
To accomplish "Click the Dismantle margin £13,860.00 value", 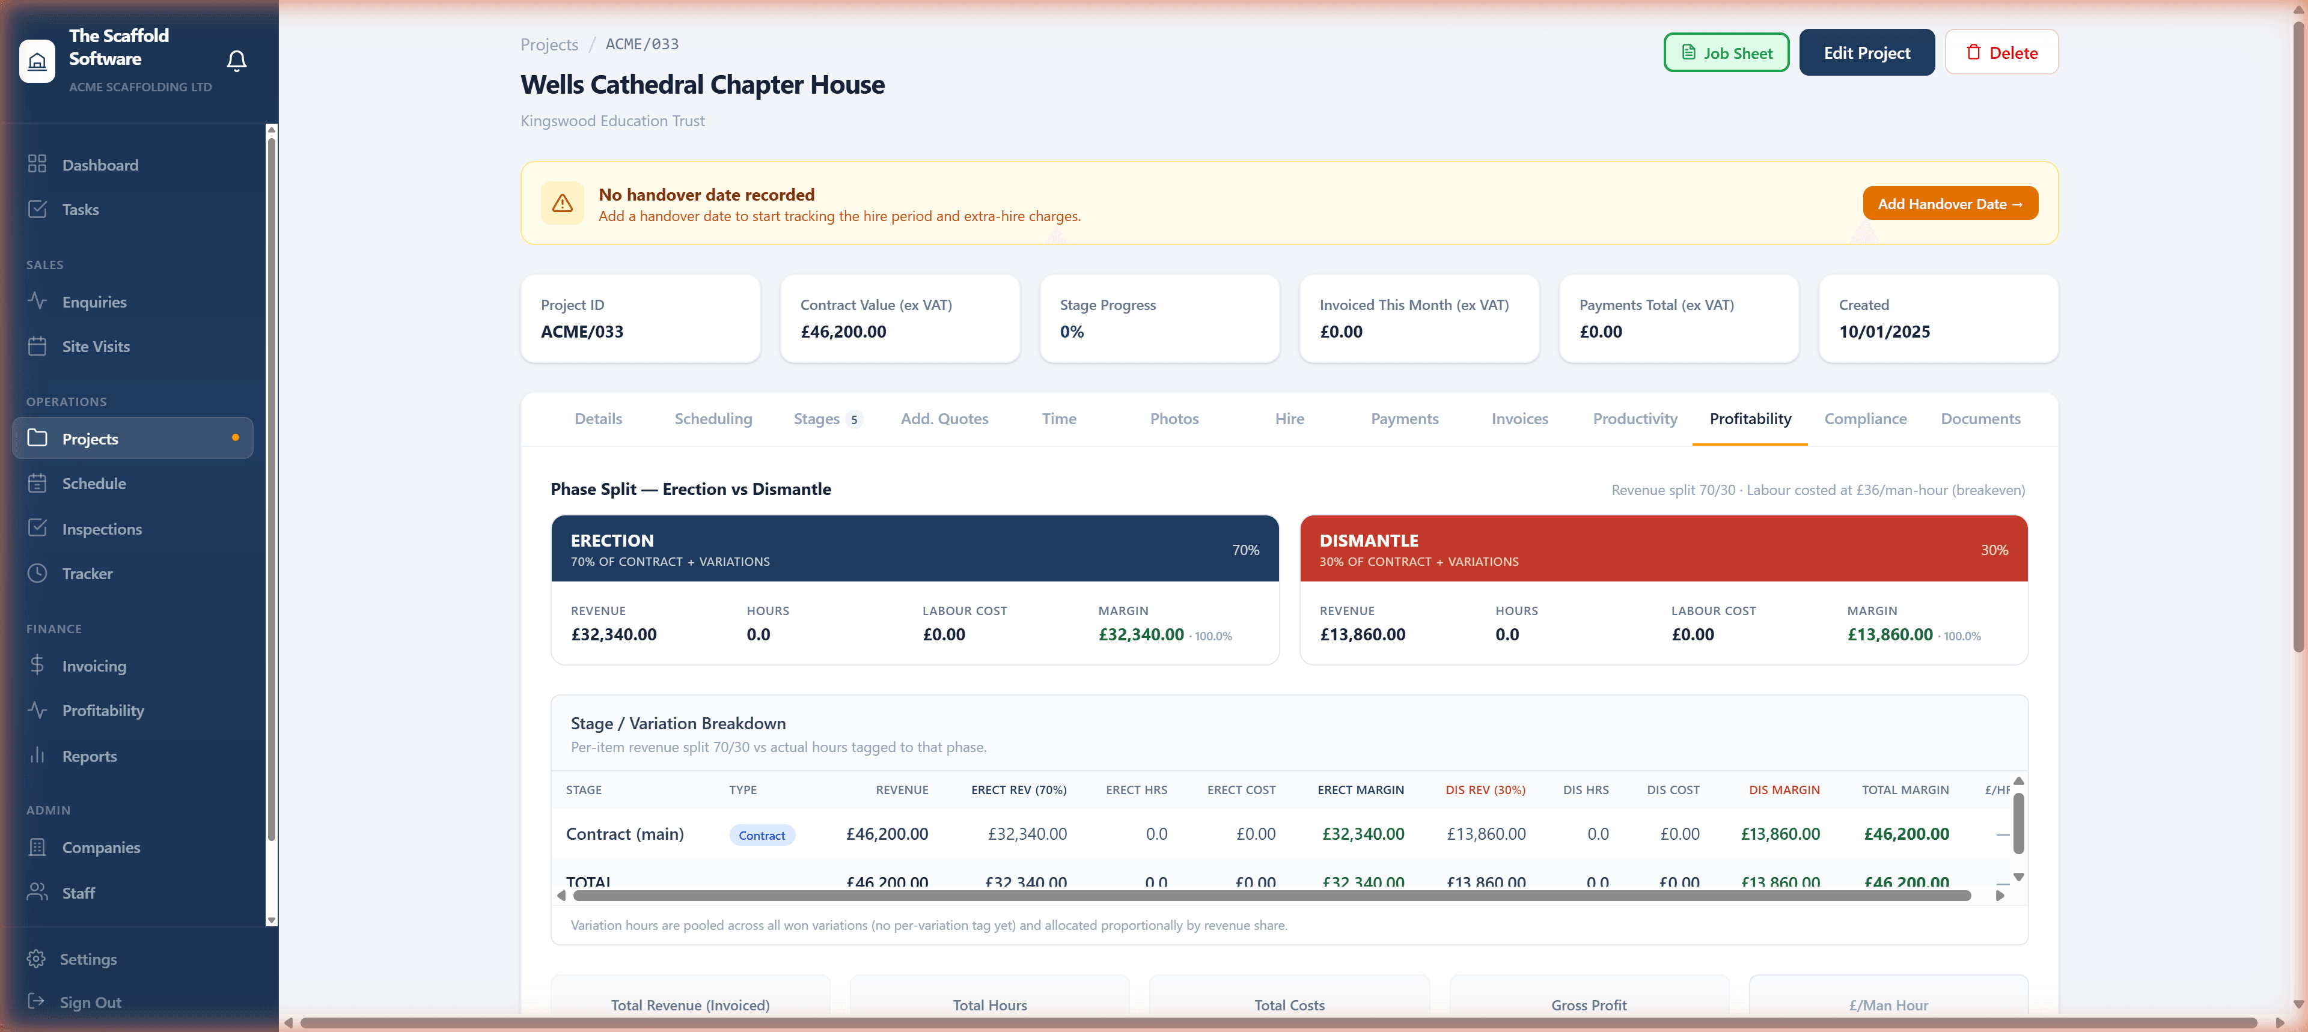I will click(1890, 634).
